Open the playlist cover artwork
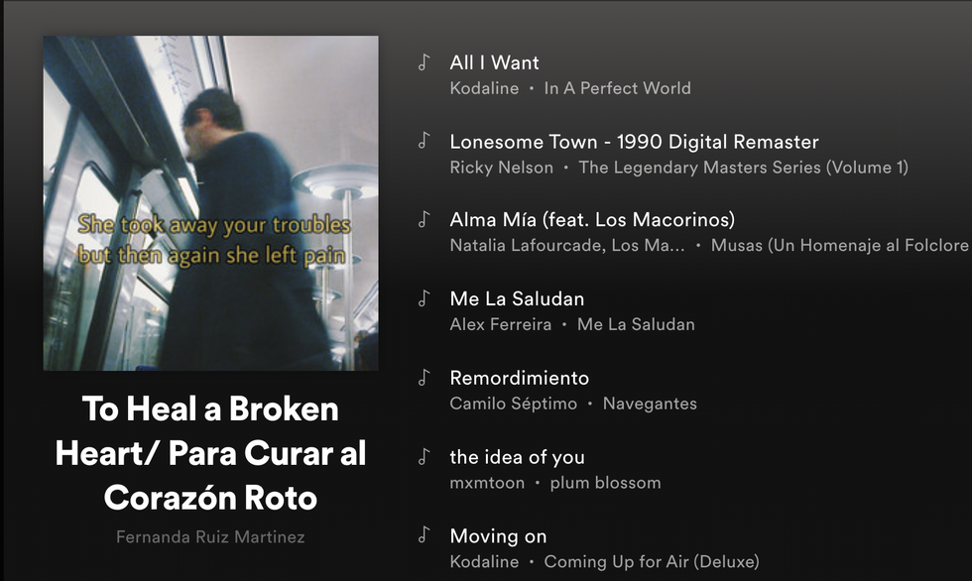 [210, 203]
